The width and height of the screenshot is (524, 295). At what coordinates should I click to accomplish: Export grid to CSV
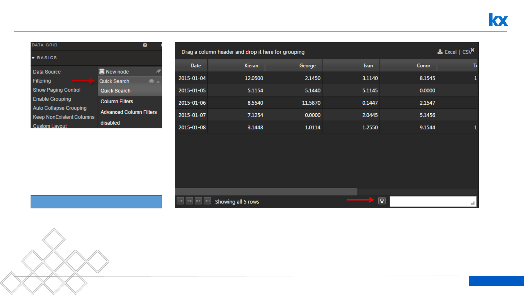(466, 52)
